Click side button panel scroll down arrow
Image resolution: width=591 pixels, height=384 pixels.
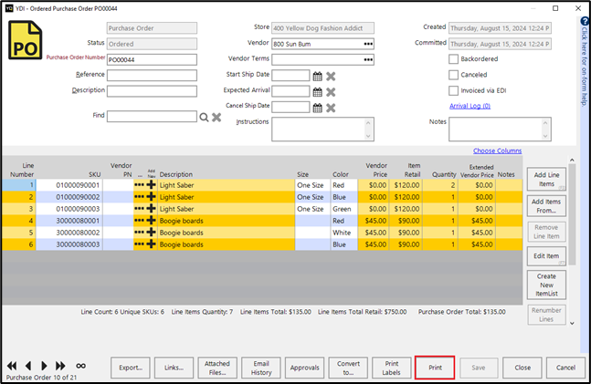coord(572,323)
